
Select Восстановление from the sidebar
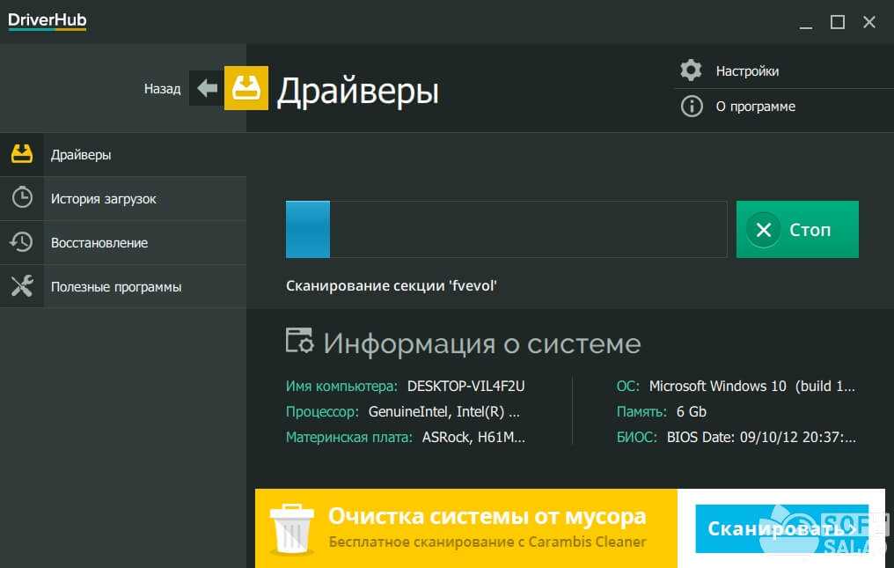click(x=99, y=243)
